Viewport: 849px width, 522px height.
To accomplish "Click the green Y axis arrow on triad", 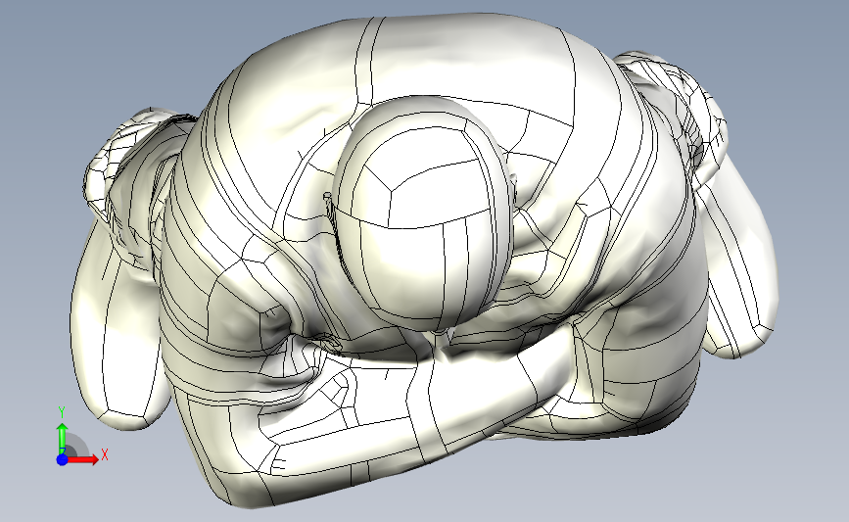I will (62, 438).
